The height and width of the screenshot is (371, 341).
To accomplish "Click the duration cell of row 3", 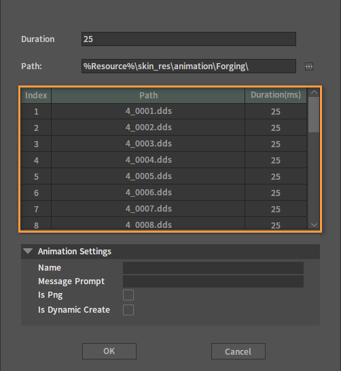I will (276, 144).
